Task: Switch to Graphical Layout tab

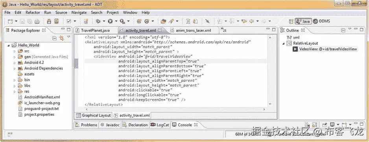Action: point(94,115)
